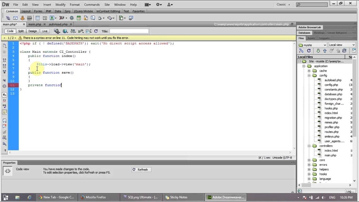Refresh the Files panel

[309, 51]
